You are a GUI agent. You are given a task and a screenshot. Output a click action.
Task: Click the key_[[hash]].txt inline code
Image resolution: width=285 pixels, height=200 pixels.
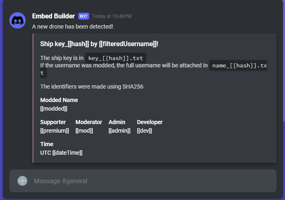pos(116,58)
